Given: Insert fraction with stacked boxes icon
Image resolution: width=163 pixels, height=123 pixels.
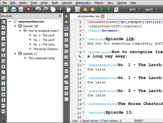Looking at the screenshot, I should click(x=66, y=94).
